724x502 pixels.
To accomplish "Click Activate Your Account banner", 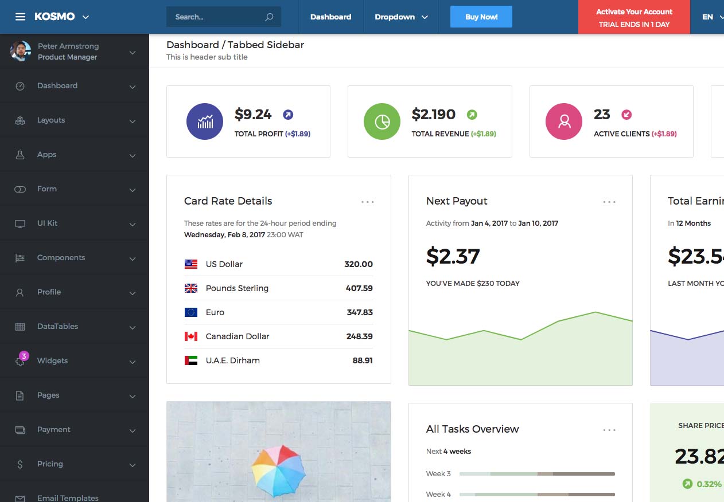I will click(x=634, y=17).
